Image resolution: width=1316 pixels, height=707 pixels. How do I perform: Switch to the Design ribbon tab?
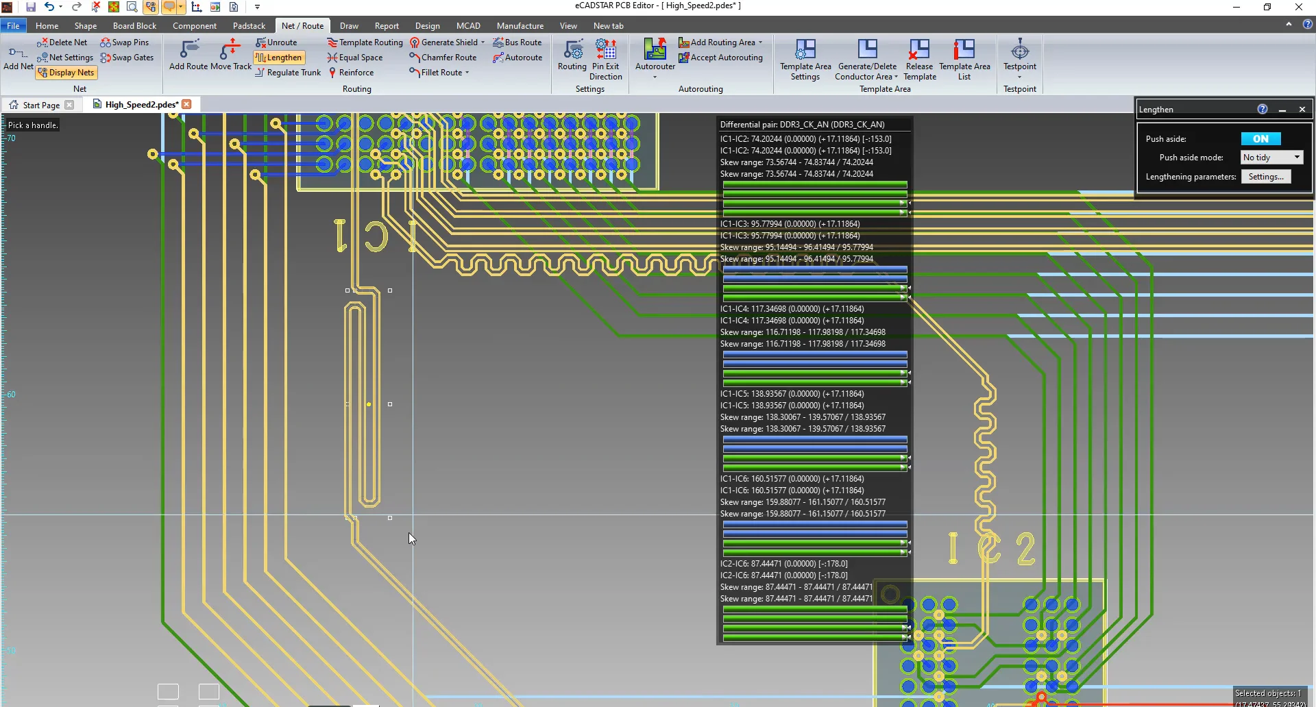[x=427, y=25]
